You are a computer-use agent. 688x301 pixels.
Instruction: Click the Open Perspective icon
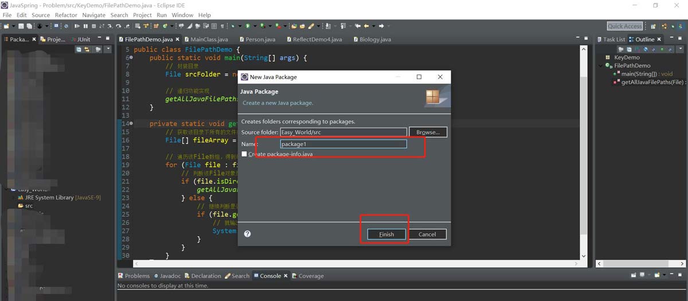point(653,26)
